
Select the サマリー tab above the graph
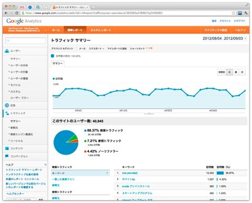[58, 64]
